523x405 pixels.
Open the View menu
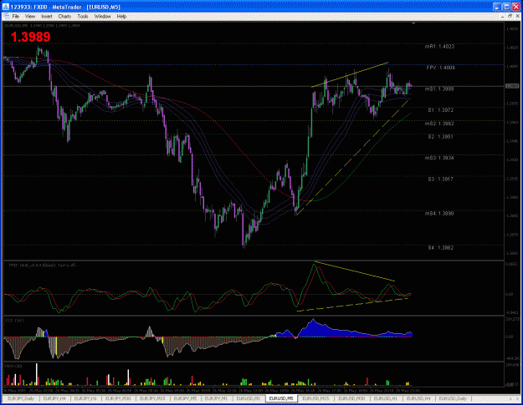(30, 17)
